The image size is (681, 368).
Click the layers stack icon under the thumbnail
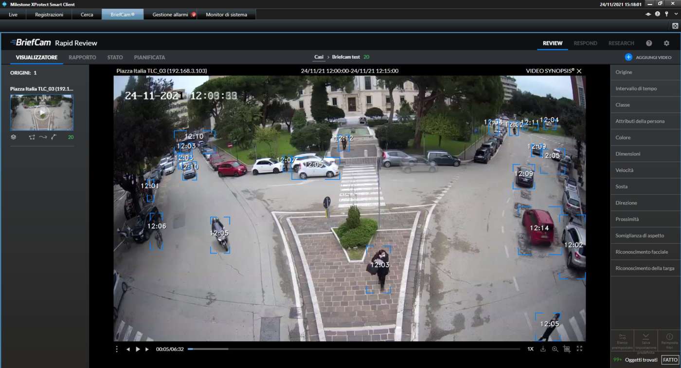tap(14, 137)
